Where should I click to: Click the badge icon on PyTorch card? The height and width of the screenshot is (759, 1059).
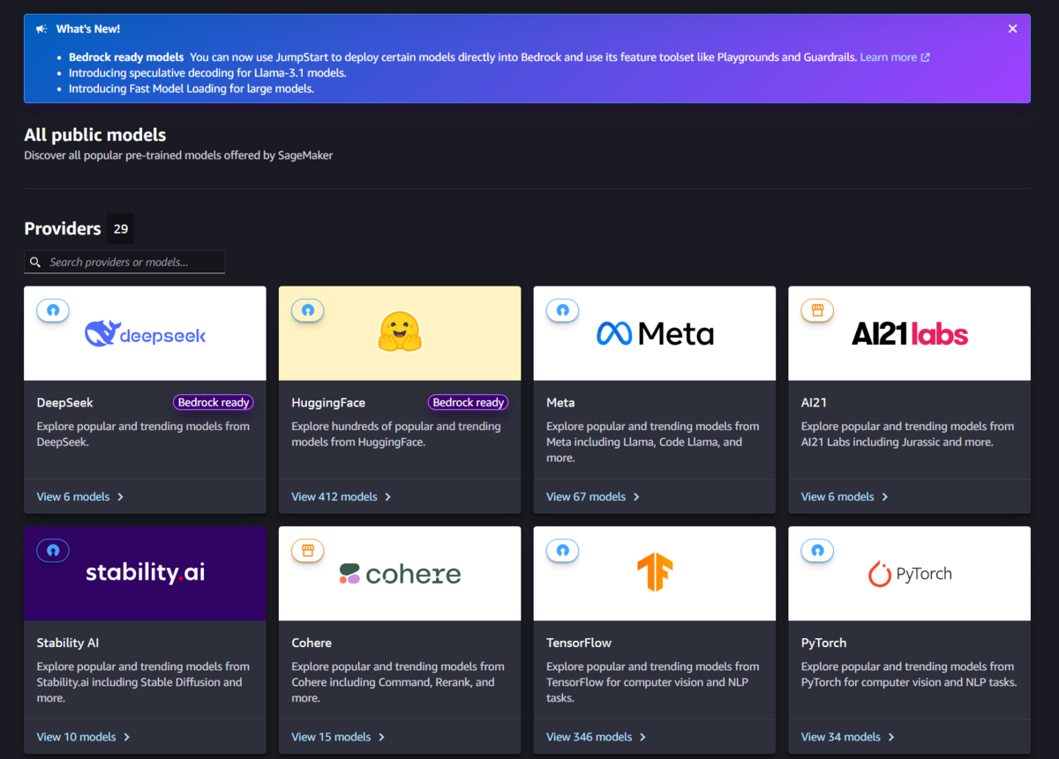(817, 551)
